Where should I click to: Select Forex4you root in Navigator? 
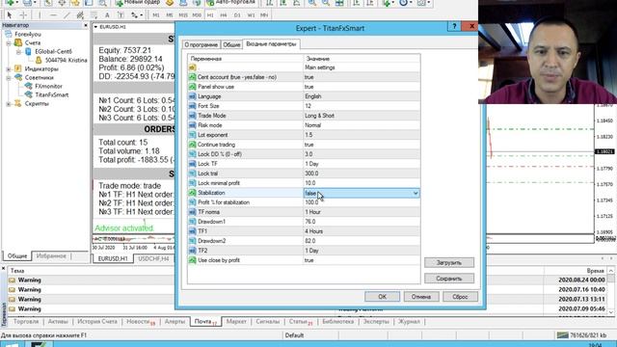(x=28, y=35)
